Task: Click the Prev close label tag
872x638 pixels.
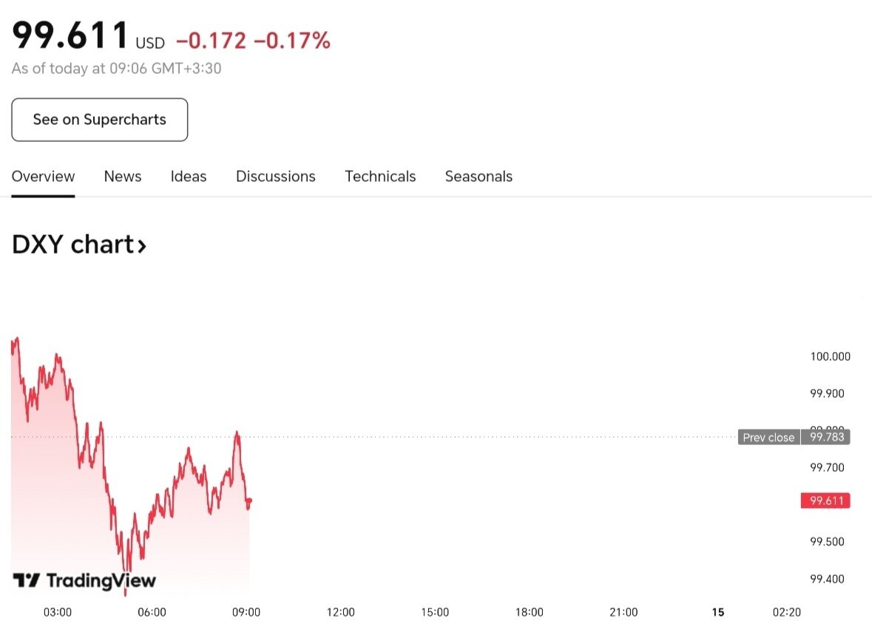Action: pos(768,437)
